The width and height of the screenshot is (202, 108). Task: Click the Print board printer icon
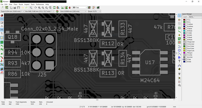(15, 8)
